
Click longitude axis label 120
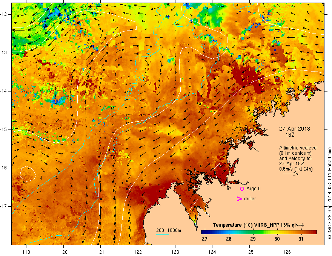63,252
